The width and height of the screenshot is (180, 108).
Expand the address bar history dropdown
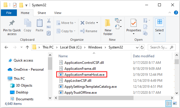point(137,48)
